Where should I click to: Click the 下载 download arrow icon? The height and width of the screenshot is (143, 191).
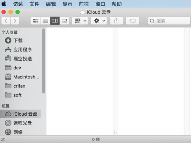8,40
